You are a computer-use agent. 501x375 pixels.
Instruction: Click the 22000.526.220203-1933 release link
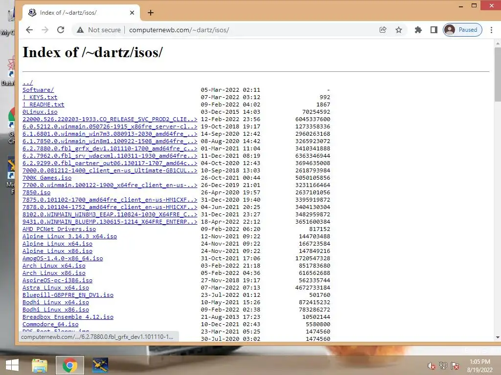pos(110,119)
